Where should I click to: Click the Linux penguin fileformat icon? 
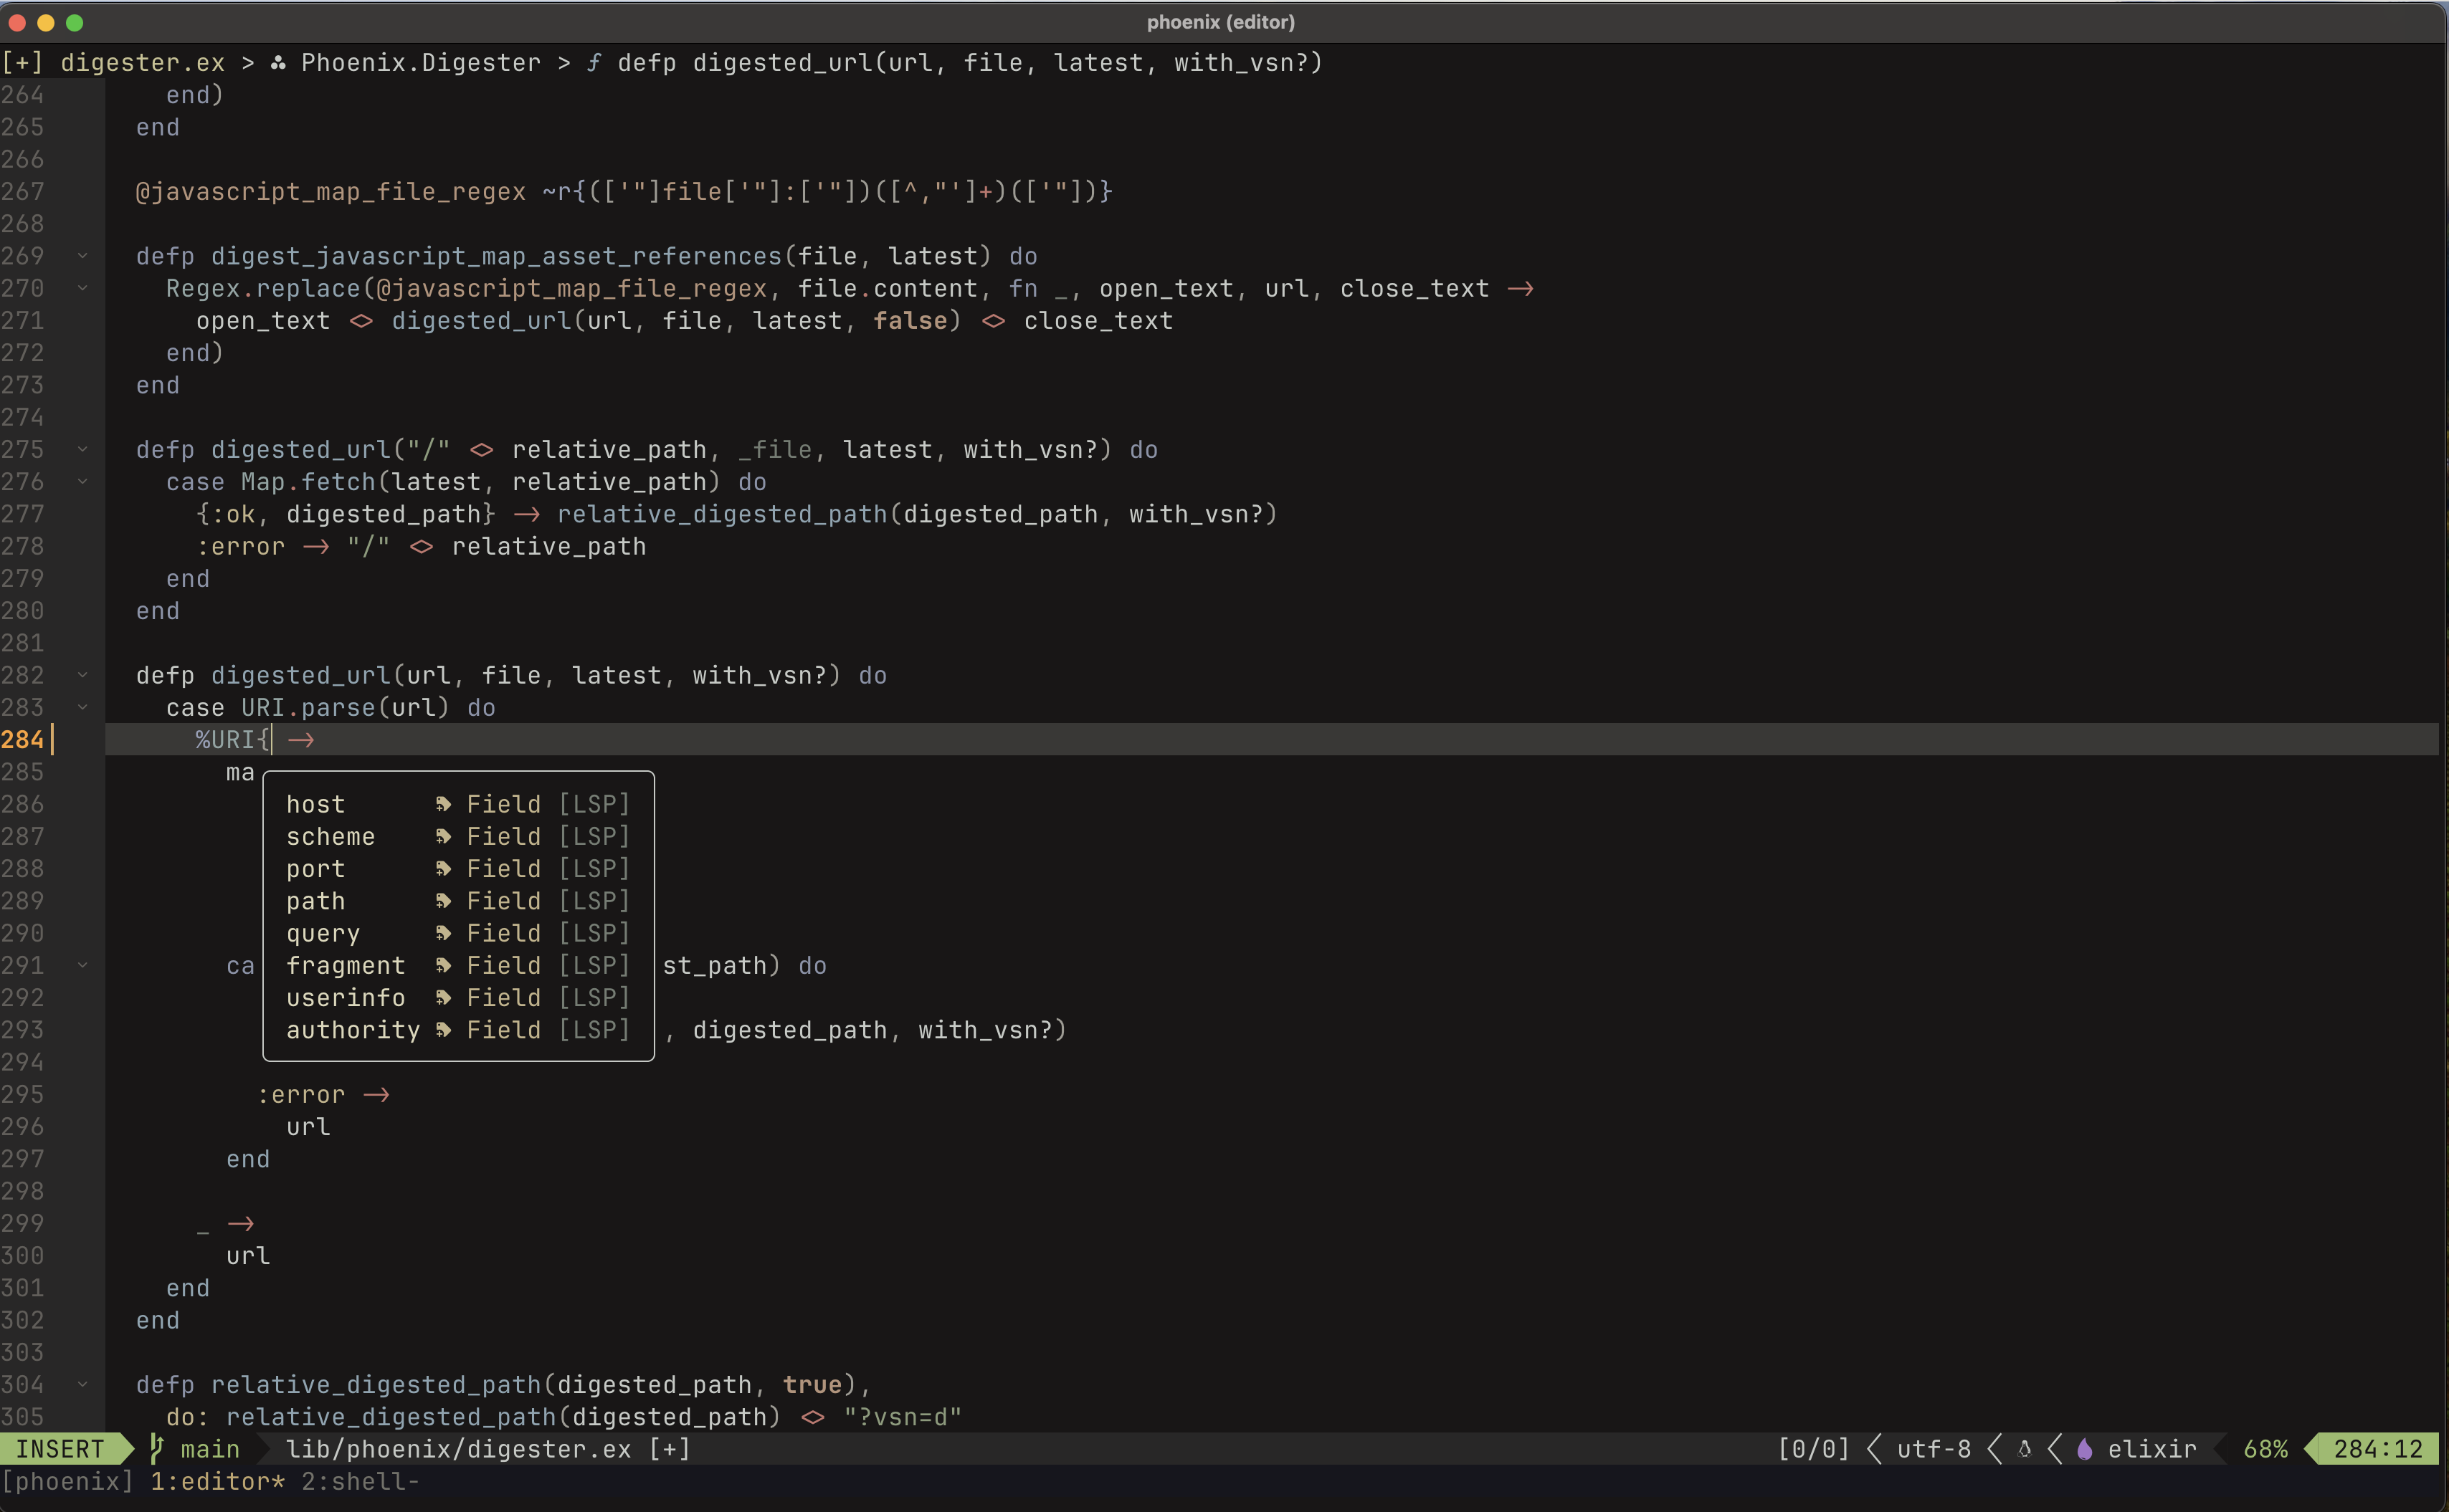pyautogui.click(x=2024, y=1449)
